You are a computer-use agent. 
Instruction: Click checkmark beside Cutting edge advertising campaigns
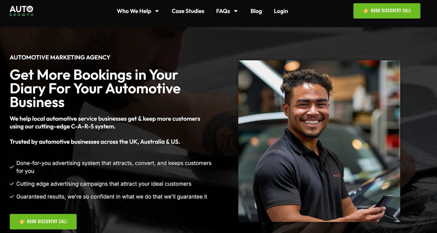click(x=12, y=184)
